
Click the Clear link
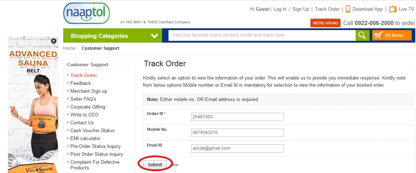pyautogui.click(x=174, y=165)
